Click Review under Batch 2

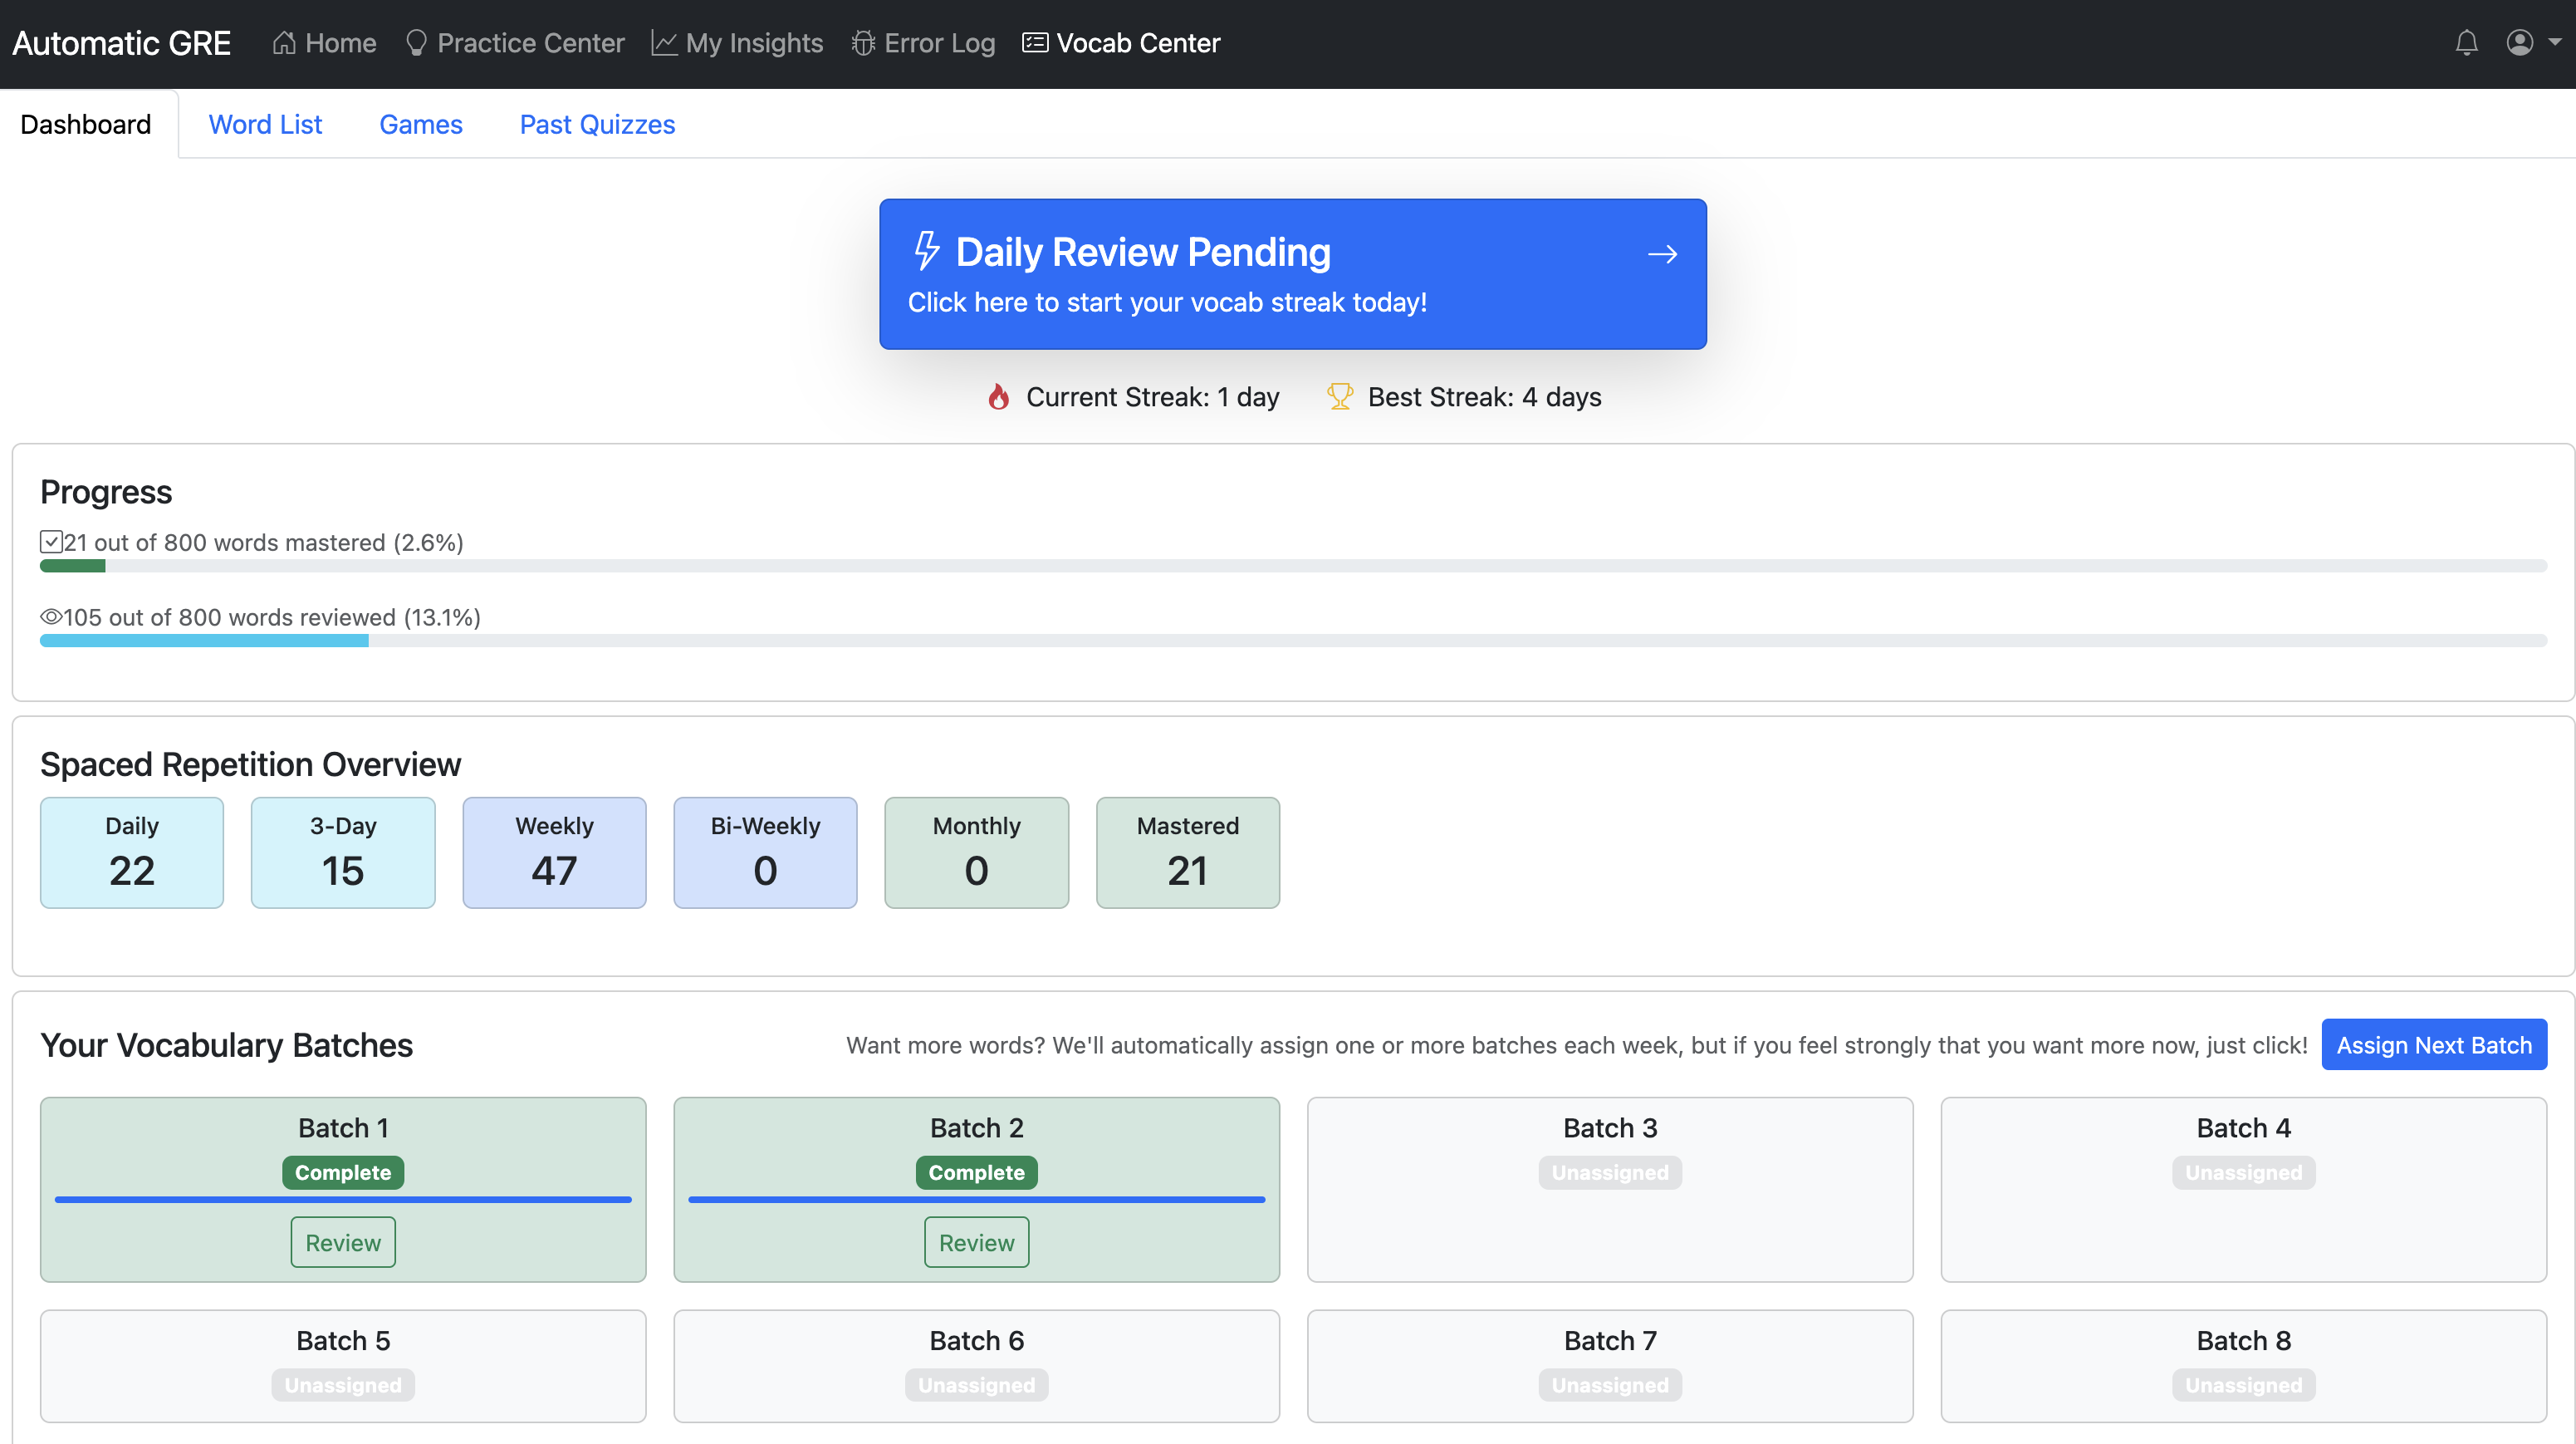[x=976, y=1242]
